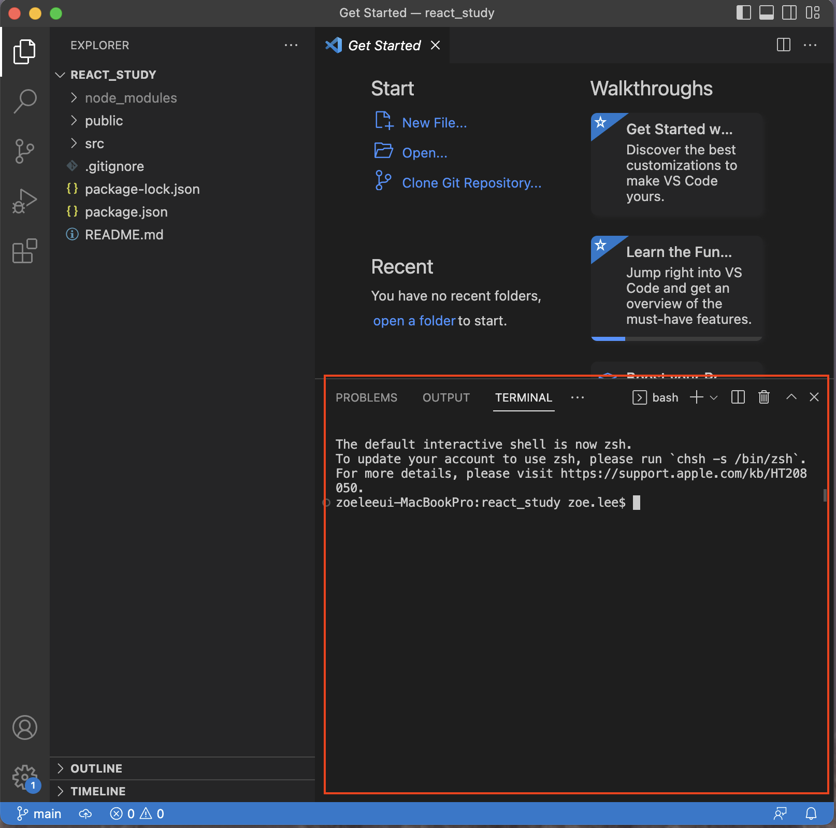Click the feedback icon in status bar

pyautogui.click(x=780, y=814)
